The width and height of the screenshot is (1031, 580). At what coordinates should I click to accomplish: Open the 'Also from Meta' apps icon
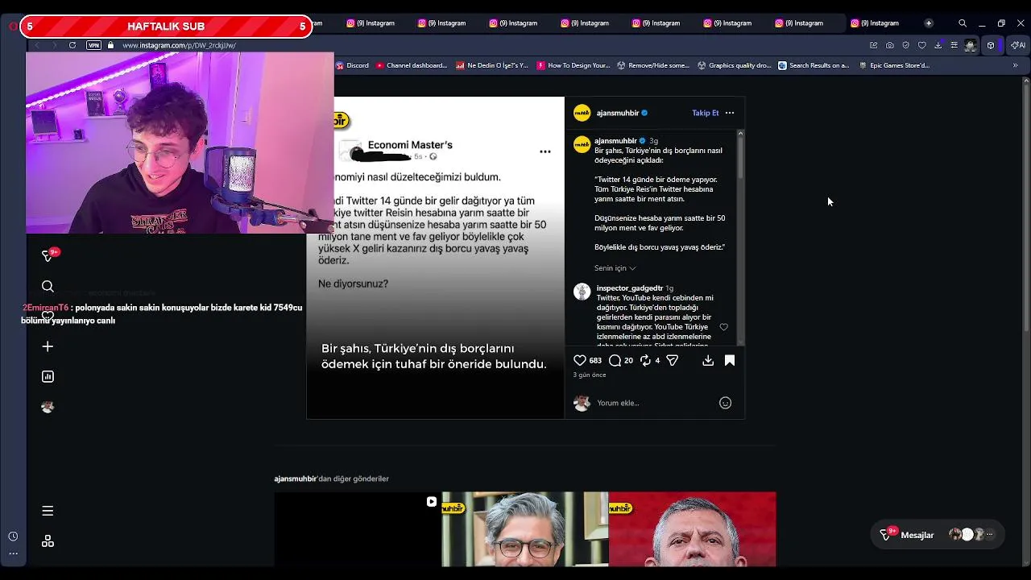tap(48, 541)
